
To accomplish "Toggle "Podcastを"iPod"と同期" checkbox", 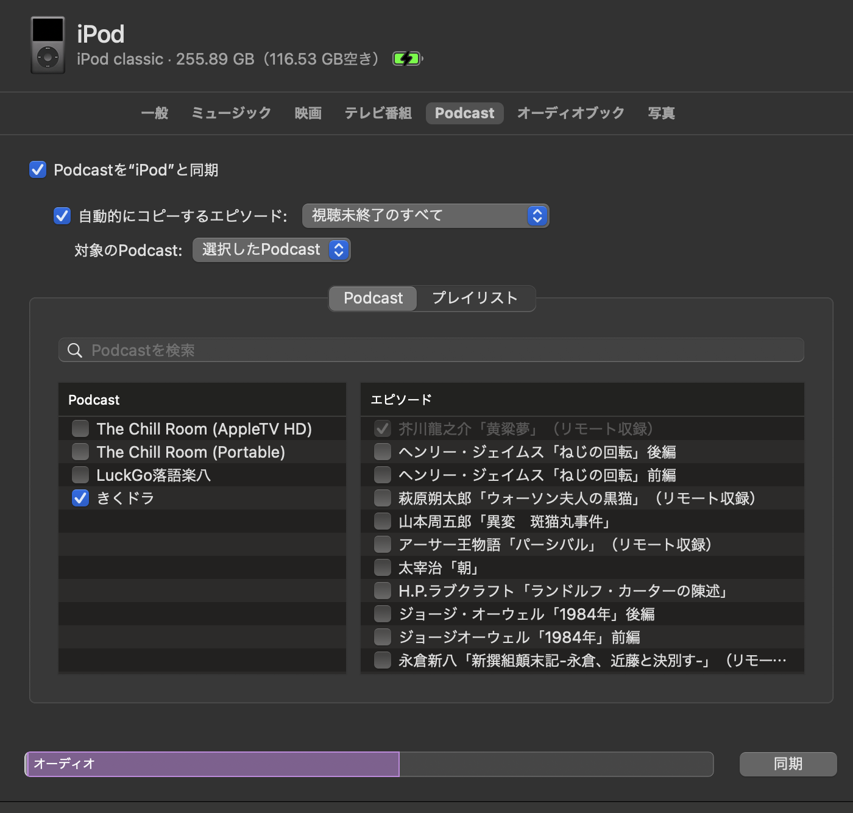I will (x=38, y=169).
